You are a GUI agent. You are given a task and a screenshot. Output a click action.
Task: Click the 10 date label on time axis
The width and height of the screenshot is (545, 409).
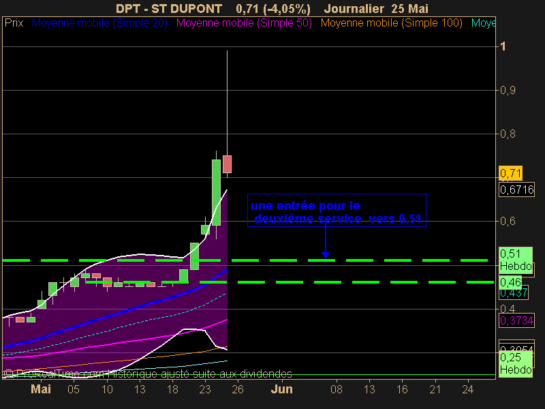(x=107, y=389)
